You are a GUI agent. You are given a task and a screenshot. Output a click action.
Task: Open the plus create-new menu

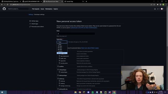158,9
